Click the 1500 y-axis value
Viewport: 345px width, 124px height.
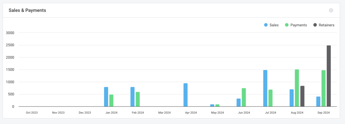point(10,70)
